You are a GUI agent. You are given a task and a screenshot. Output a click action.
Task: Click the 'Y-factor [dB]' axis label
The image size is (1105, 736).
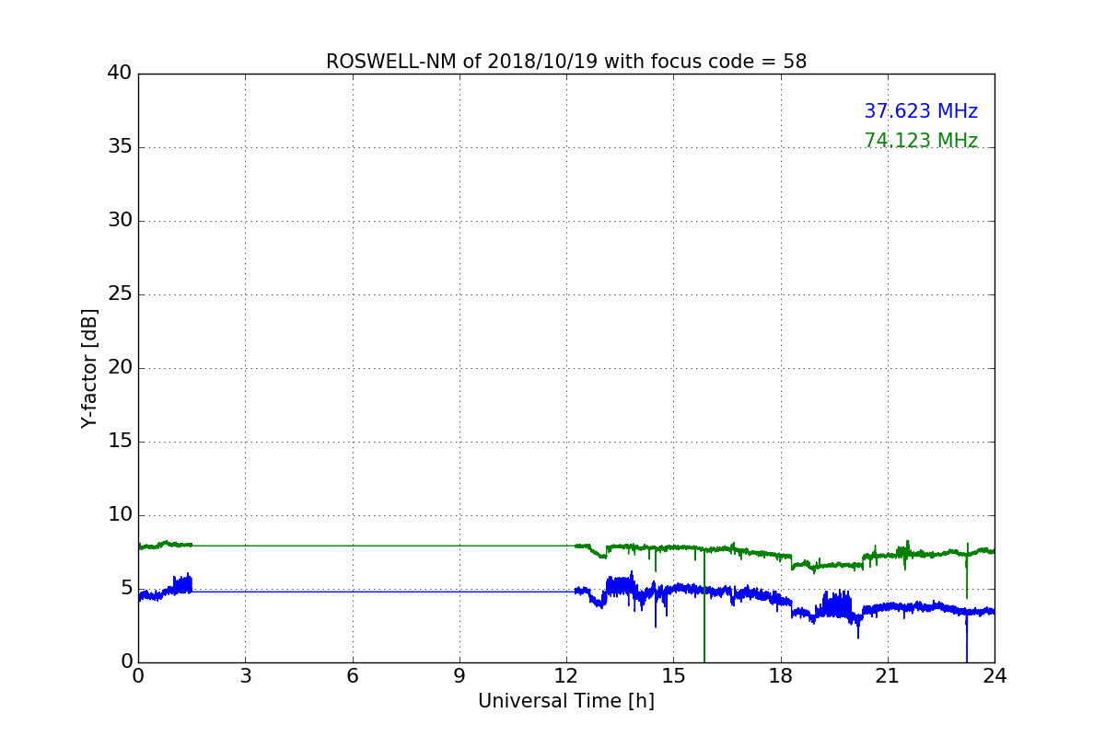(89, 368)
